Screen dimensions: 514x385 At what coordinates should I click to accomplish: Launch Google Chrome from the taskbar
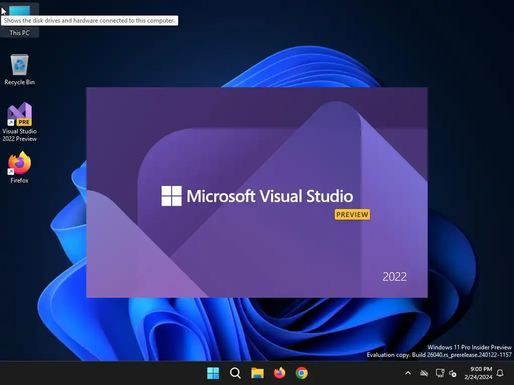point(302,373)
